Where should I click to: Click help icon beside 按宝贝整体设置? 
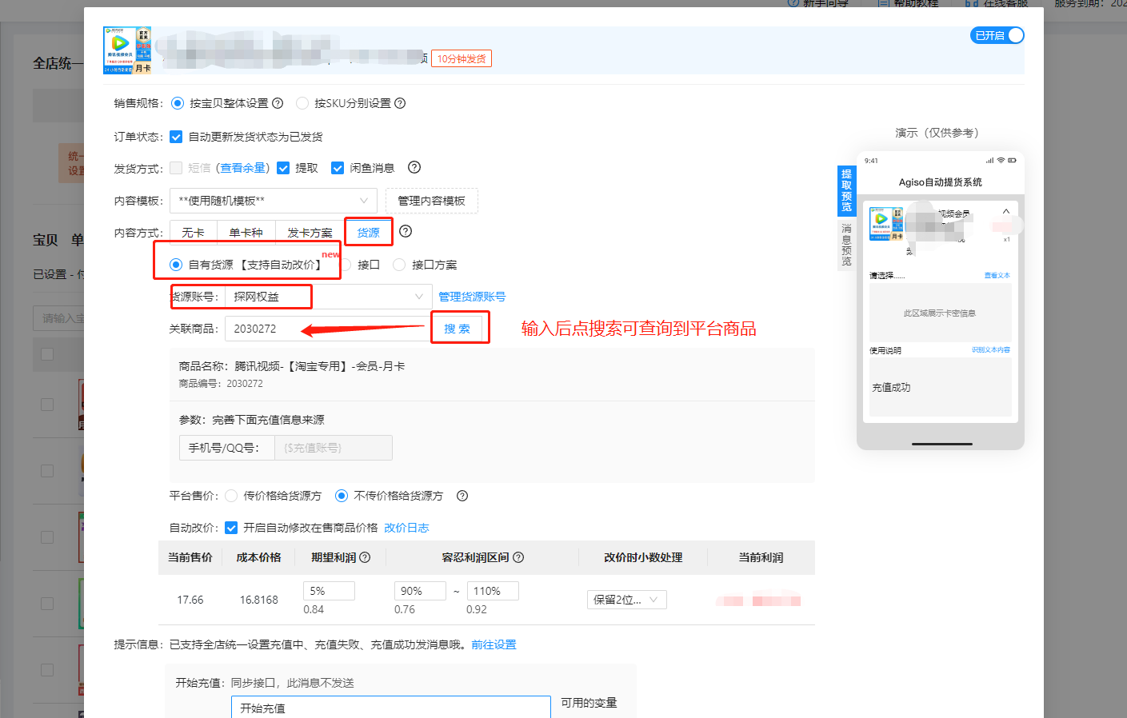(278, 103)
